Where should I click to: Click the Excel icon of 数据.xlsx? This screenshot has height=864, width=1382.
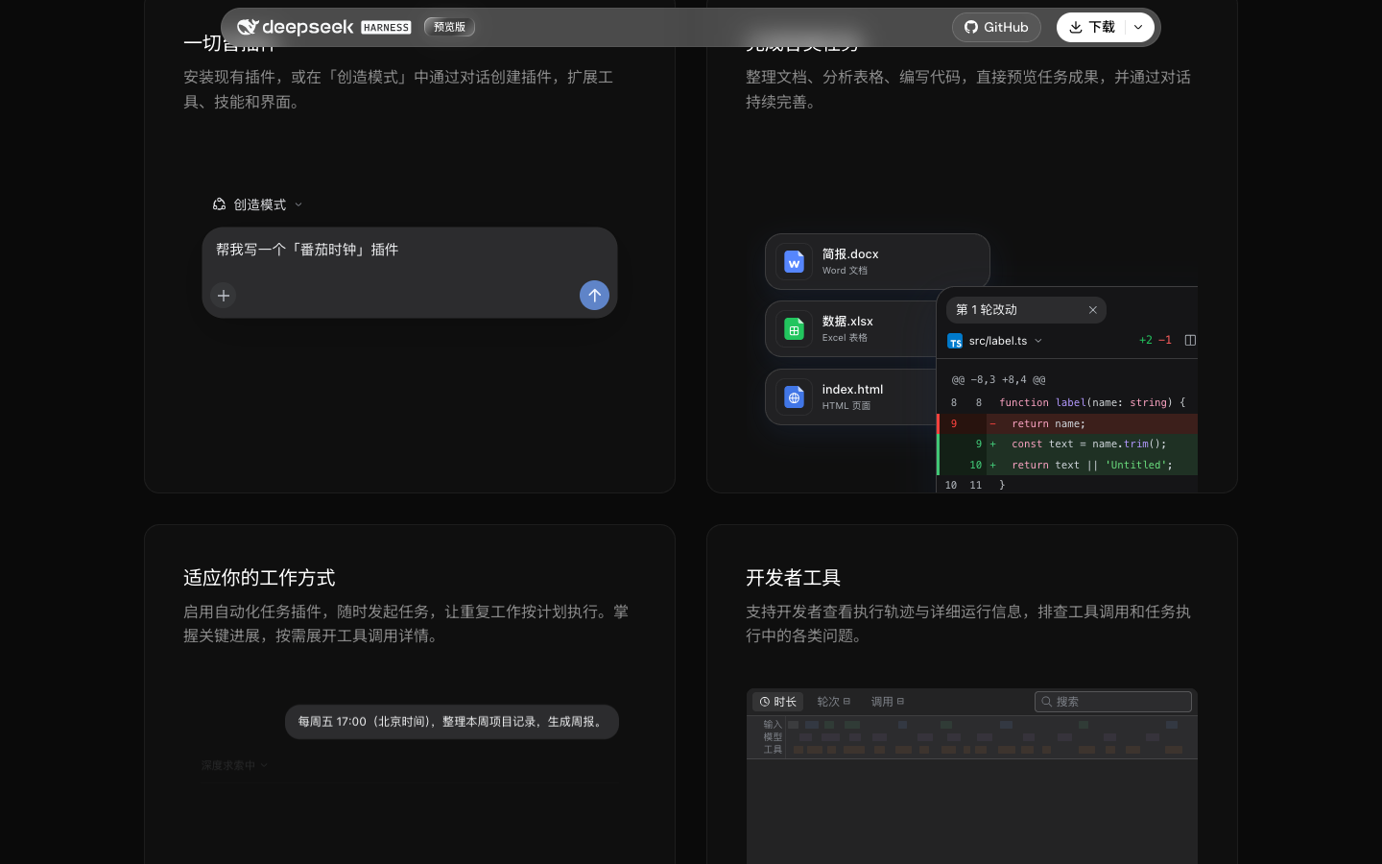click(794, 329)
